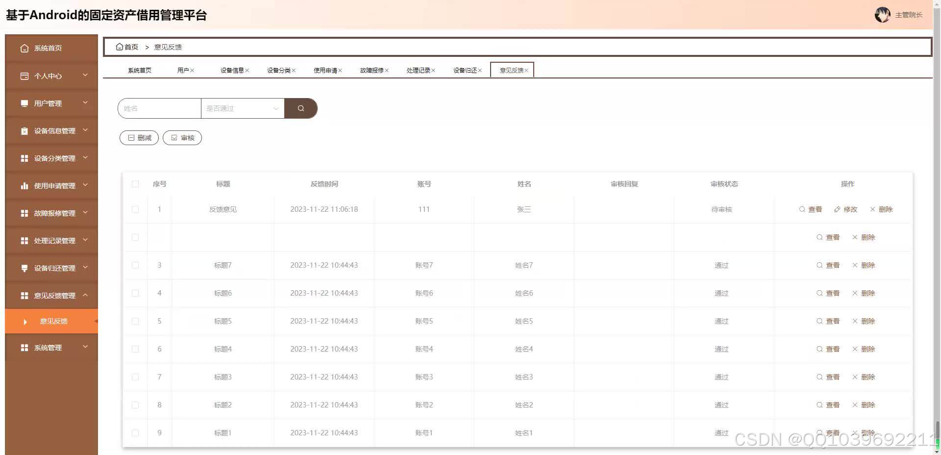The height and width of the screenshot is (455, 941).
Task: Expand 使用申请管理 menu chevron
Action: (x=85, y=185)
